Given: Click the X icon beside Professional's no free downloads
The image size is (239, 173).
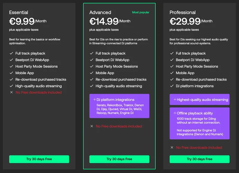Looking at the screenshot, I should (172, 147).
